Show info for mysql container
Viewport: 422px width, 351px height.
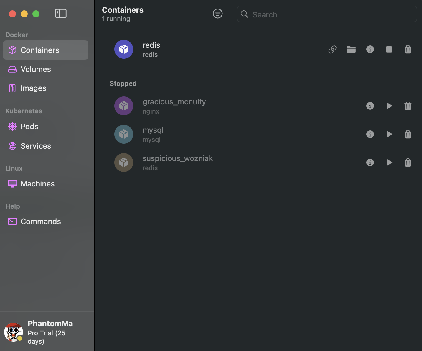370,134
